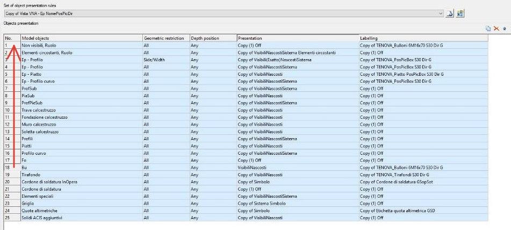Screen dimensions: 511x230
Task: Click the 'Model objects' column header
Action: click(81, 38)
